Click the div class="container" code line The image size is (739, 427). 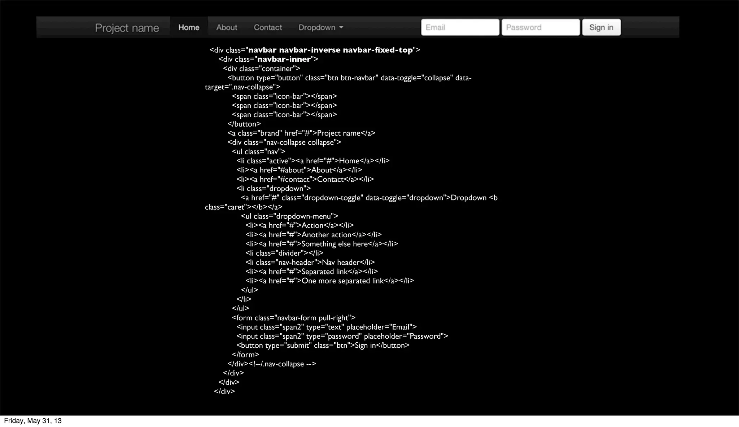coord(262,69)
